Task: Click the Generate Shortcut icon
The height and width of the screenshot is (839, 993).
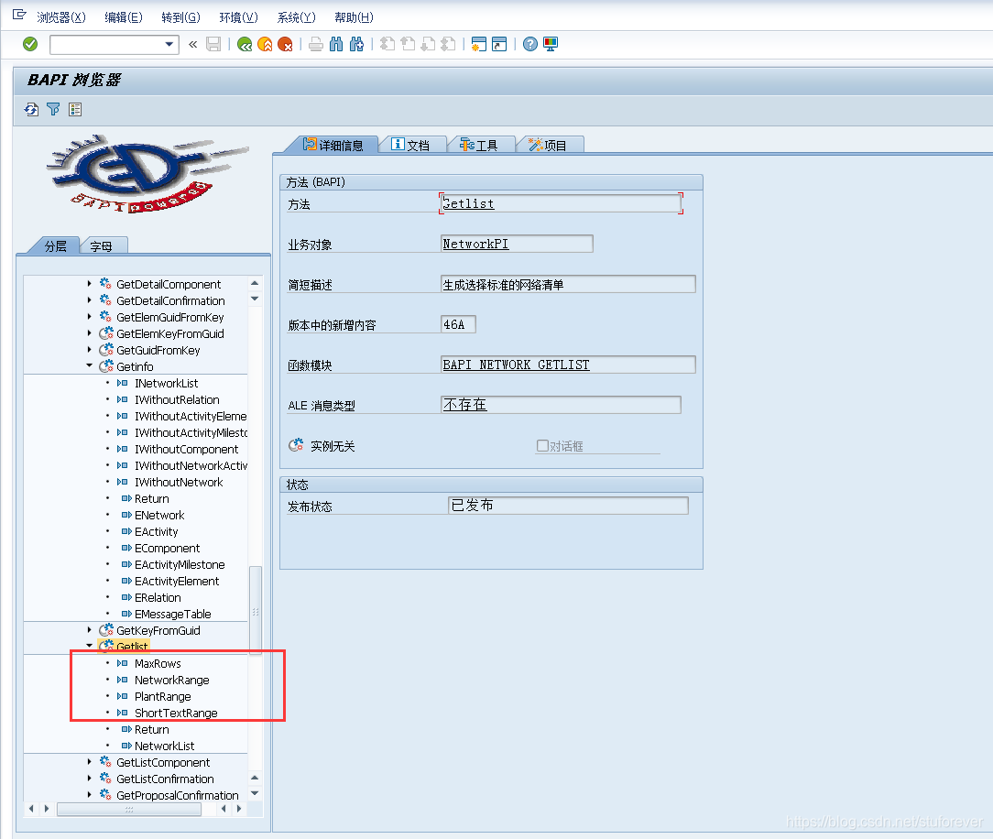Action: pyautogui.click(x=499, y=44)
